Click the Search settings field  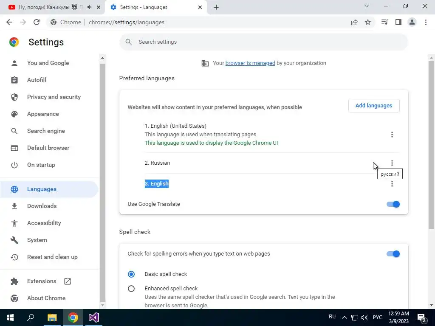click(x=263, y=42)
